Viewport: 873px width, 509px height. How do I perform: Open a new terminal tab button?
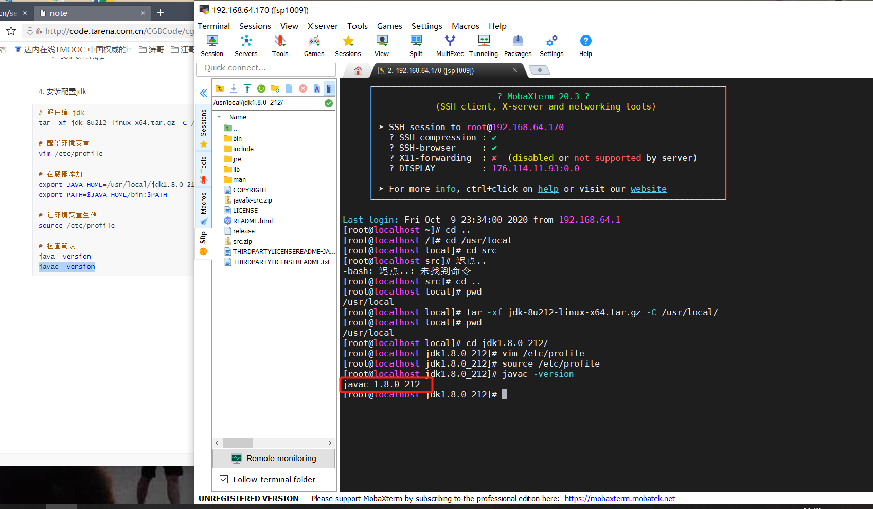tap(540, 70)
